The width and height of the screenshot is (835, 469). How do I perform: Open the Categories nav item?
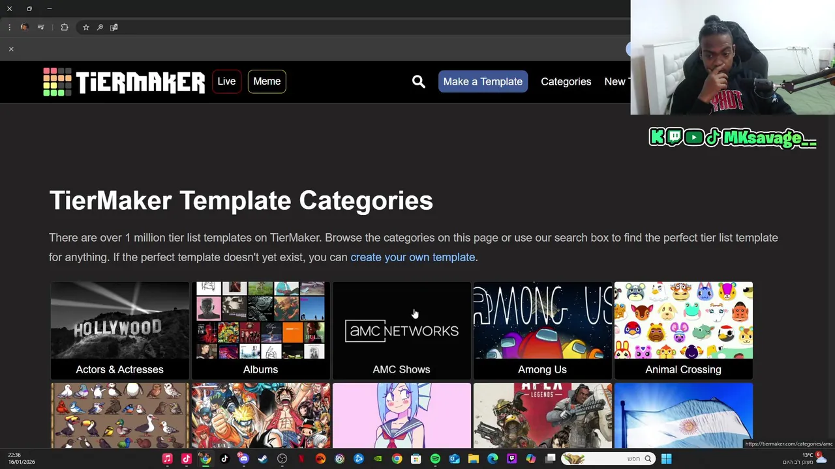point(566,81)
